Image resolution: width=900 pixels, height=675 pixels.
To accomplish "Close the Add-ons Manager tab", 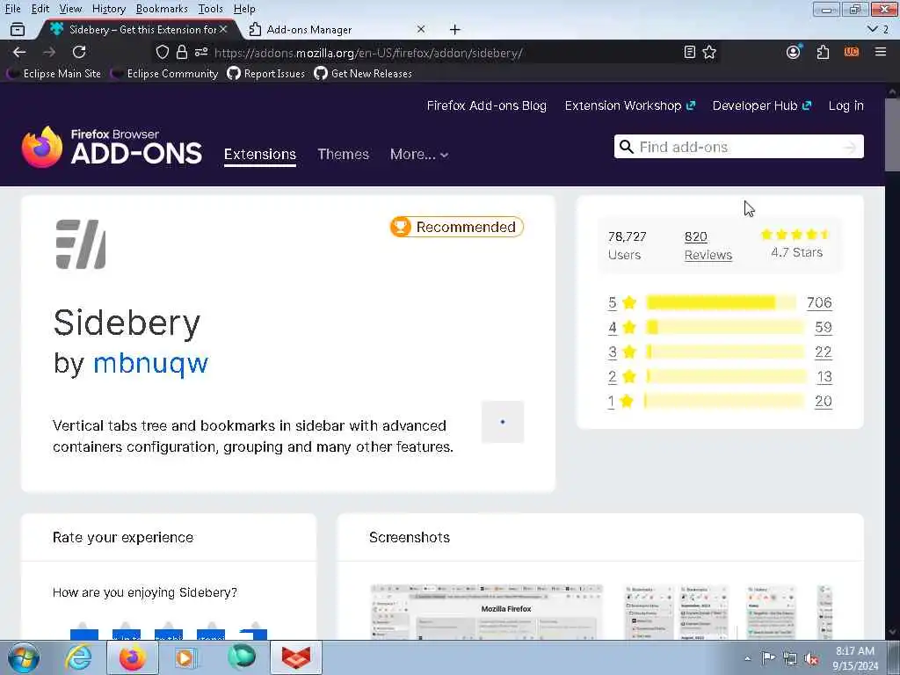I will 421,29.
